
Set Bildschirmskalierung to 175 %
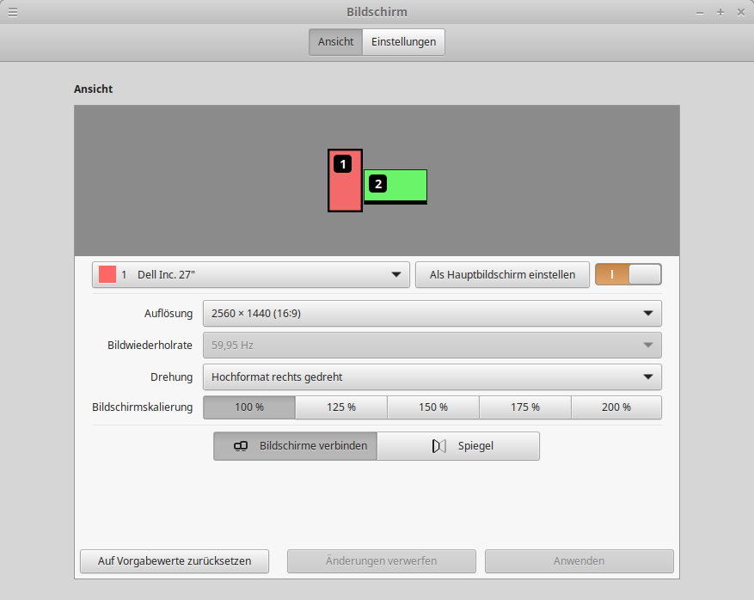(x=525, y=407)
